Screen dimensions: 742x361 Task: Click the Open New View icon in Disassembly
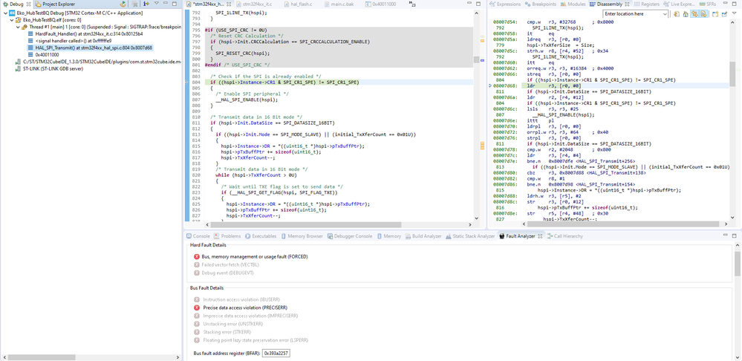point(715,13)
